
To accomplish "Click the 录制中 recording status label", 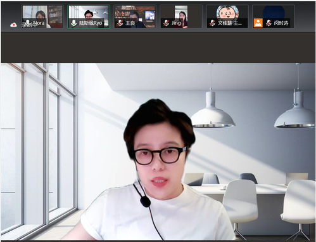I will coord(29,25).
